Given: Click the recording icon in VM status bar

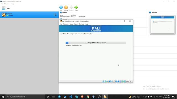Looking at the screenshot, I should pos(118,81).
